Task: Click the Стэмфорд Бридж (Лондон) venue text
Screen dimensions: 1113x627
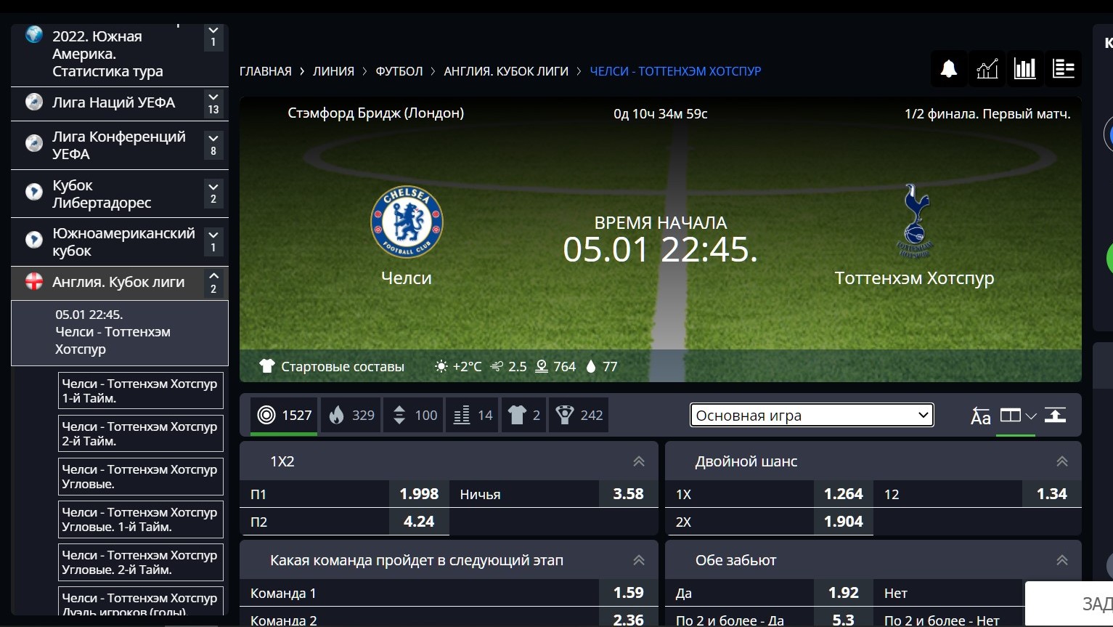Action: coord(376,113)
